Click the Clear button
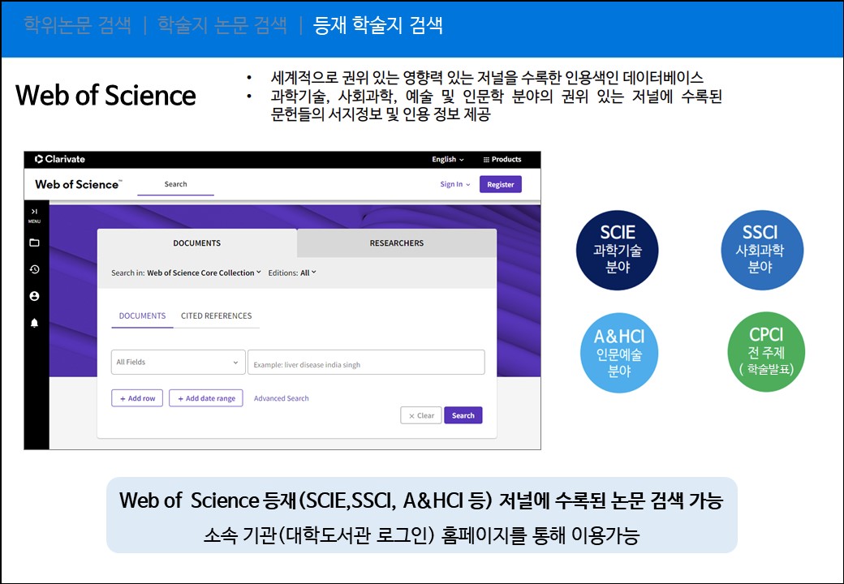This screenshot has width=844, height=584. click(x=421, y=415)
